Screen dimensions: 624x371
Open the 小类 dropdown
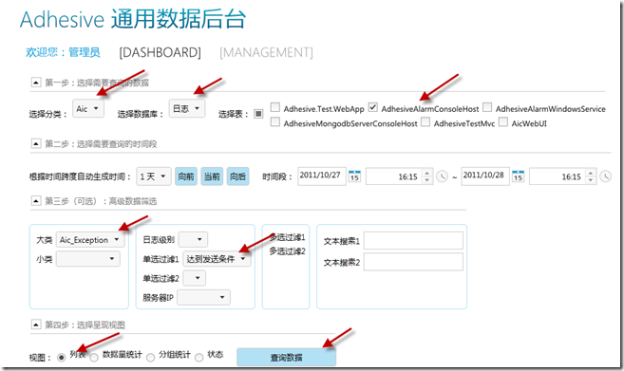88,259
